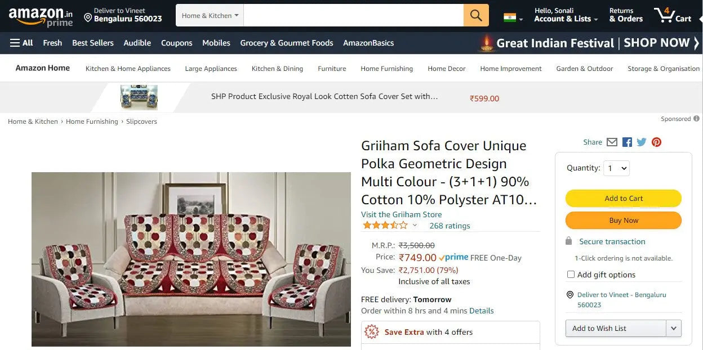This screenshot has width=703, height=350.
Task: Open the Furniture category tab
Action: pos(332,69)
